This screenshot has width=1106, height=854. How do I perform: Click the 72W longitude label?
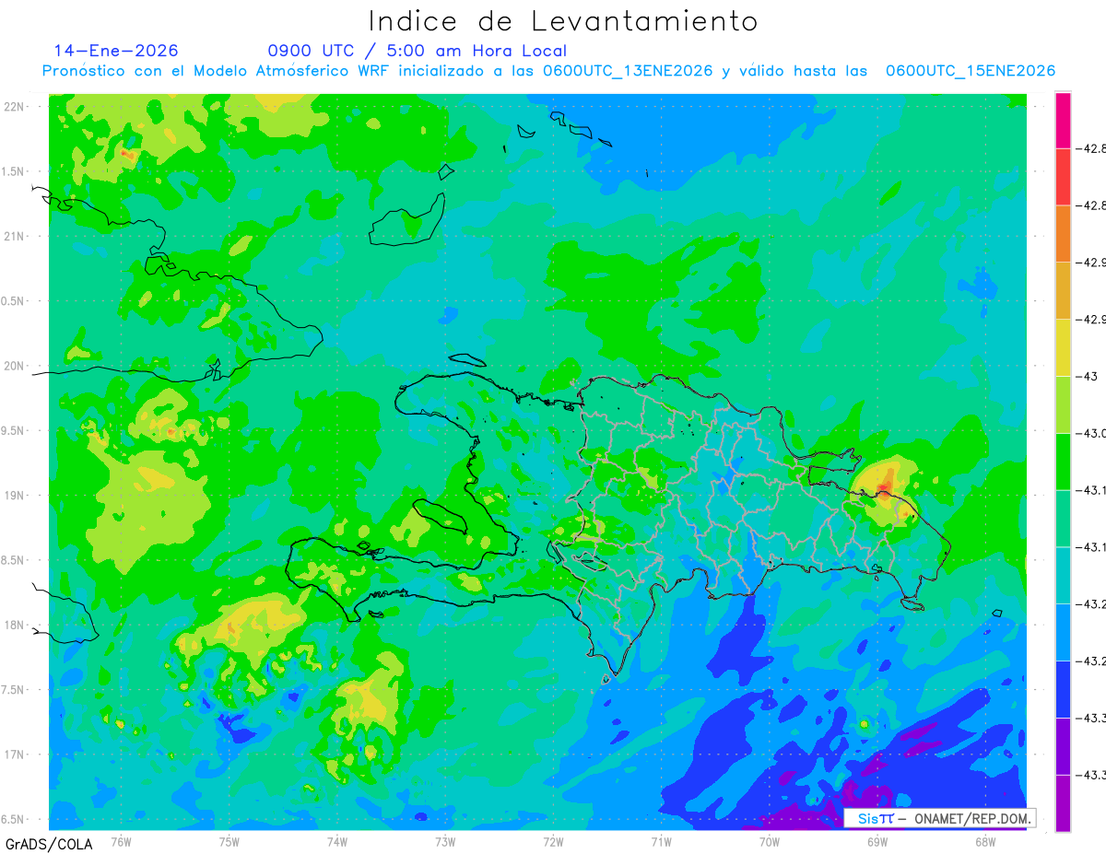pos(553,841)
